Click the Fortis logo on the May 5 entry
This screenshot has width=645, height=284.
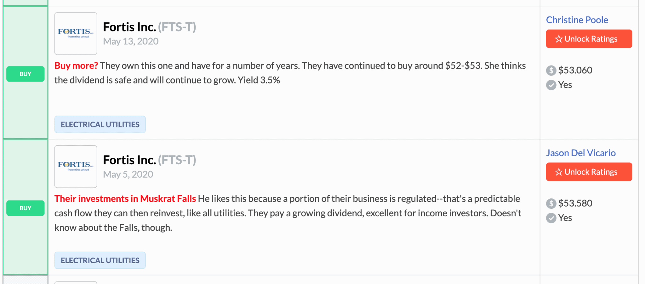coord(76,166)
